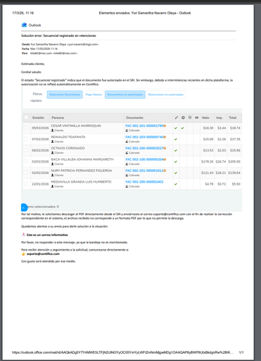Image resolution: width=261 pixels, height=361 pixels.
Task: Click Cobrado icon under FAC 002-203-000000740
Action: coord(127,142)
